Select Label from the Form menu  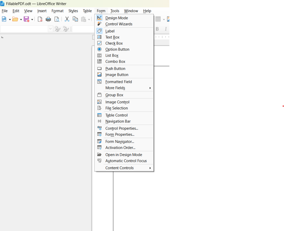click(x=125, y=31)
